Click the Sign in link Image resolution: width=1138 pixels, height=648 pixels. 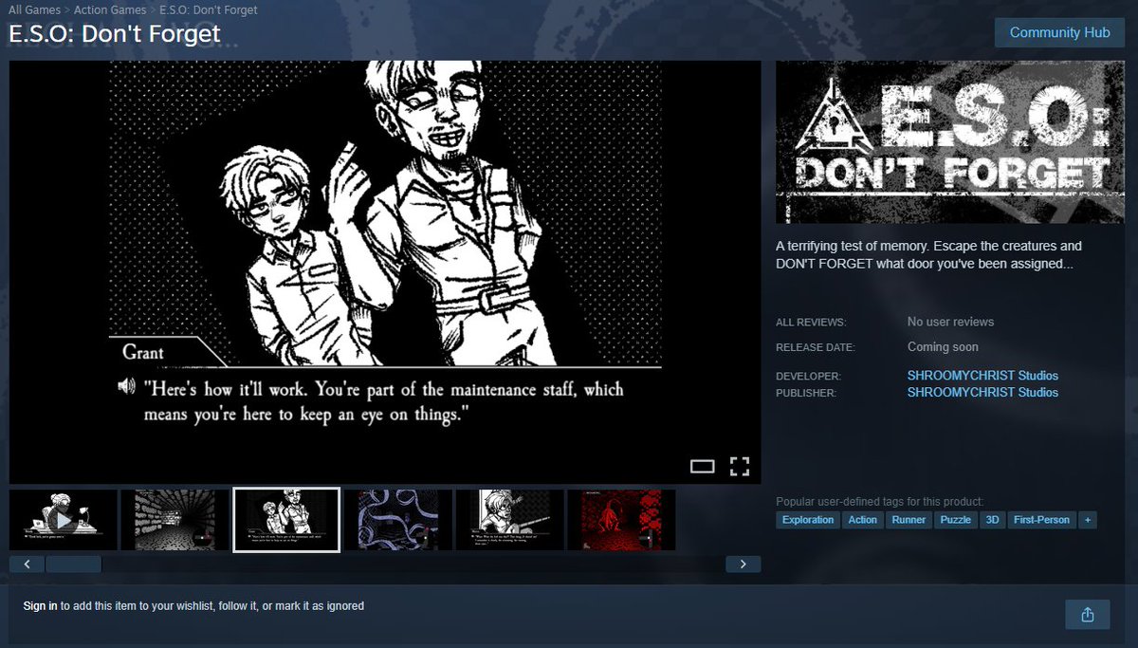tap(40, 605)
